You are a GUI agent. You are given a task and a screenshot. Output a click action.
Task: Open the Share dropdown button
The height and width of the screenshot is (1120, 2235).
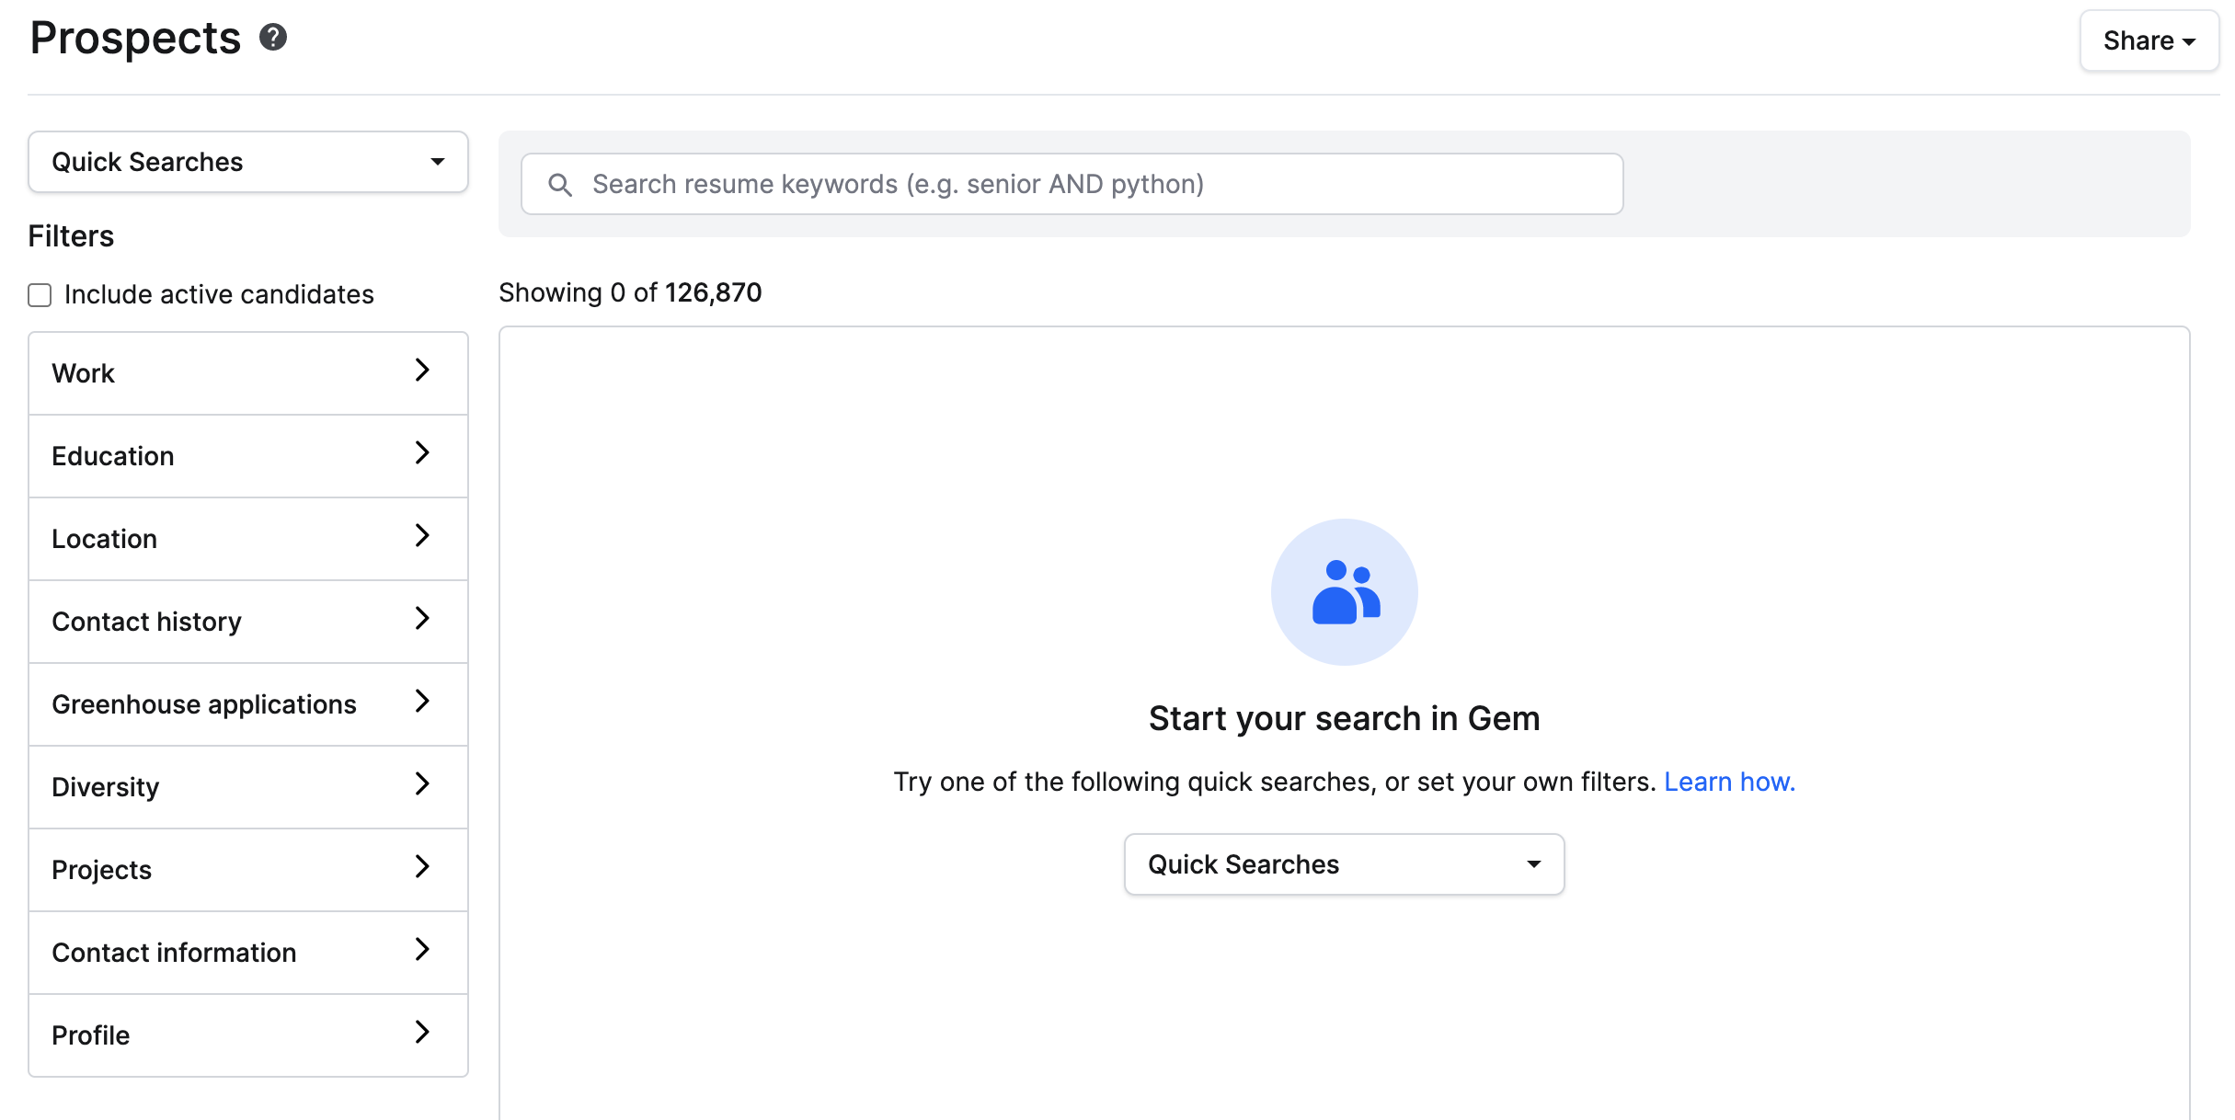click(2149, 41)
